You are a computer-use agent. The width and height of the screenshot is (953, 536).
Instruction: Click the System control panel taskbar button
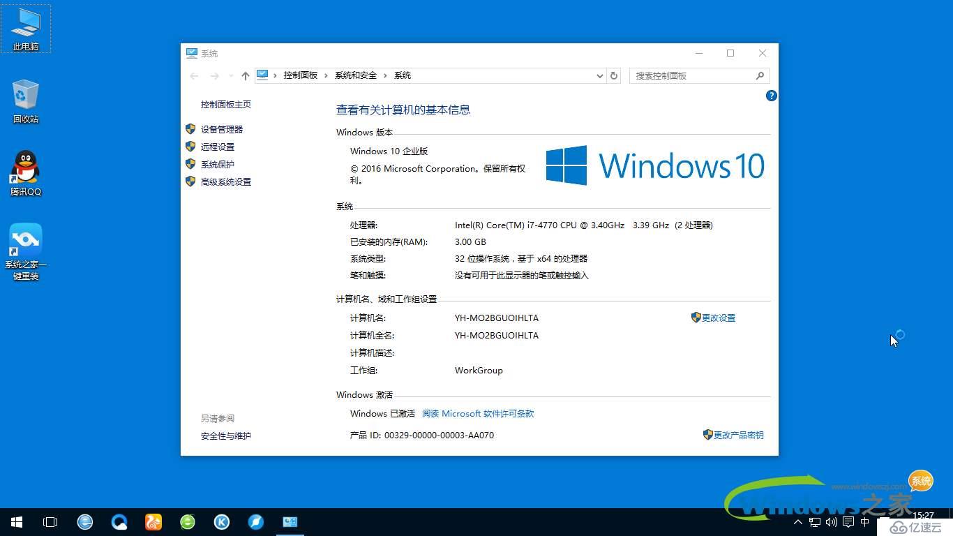click(290, 522)
